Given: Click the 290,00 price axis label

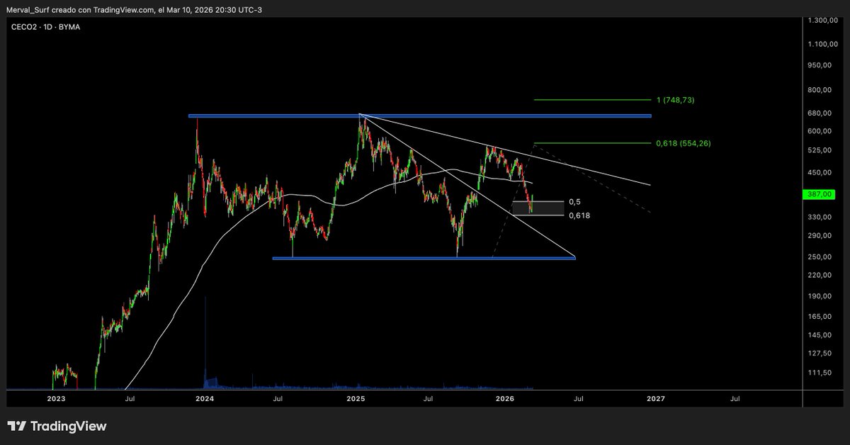Looking at the screenshot, I should 820,235.
